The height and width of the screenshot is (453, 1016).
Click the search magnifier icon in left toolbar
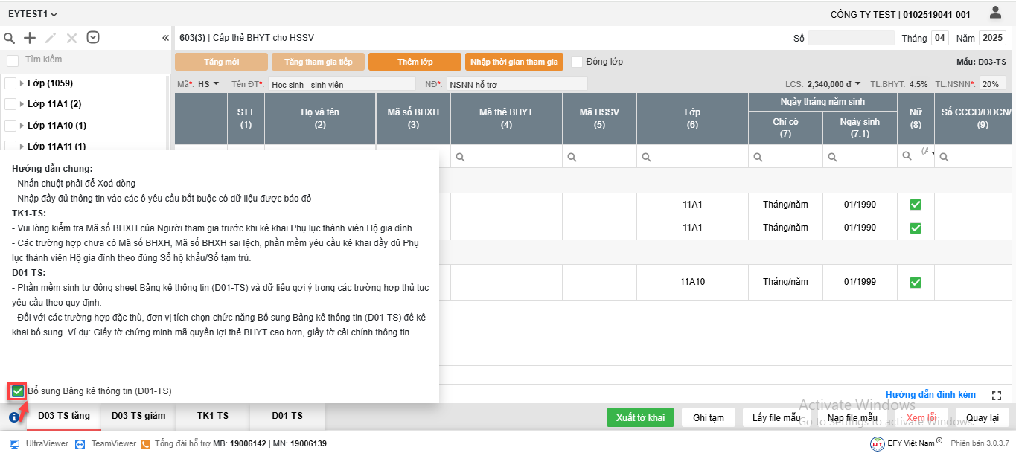point(10,38)
